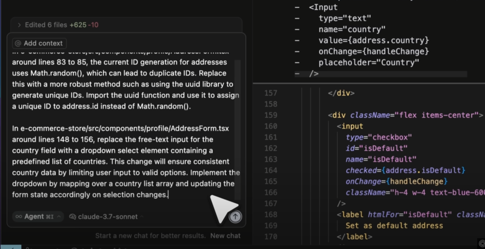Click the +625 additions count
The height and width of the screenshot is (249, 485).
[x=78, y=25]
